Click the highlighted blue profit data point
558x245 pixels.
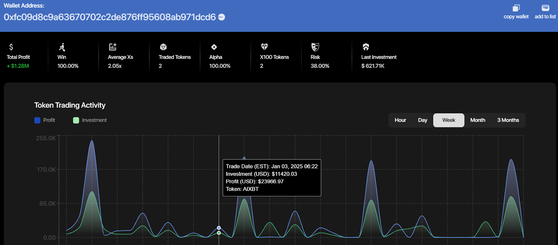219,228
